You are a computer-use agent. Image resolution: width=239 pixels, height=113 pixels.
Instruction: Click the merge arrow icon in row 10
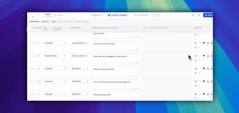200,81
